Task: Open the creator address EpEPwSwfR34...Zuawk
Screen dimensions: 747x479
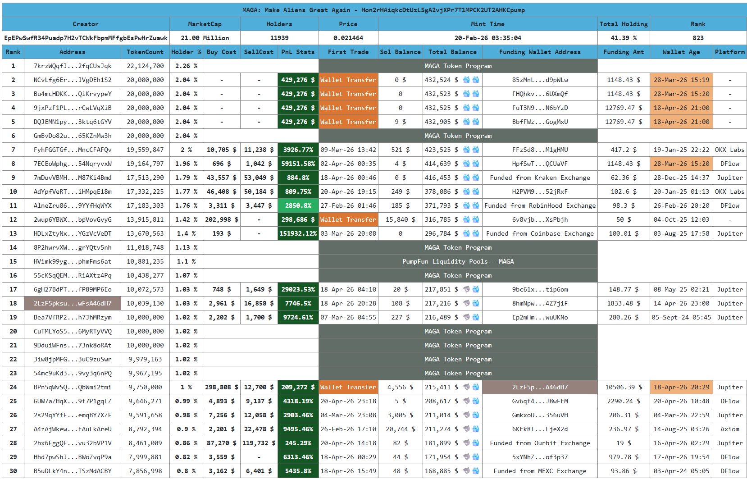Action: [86, 38]
